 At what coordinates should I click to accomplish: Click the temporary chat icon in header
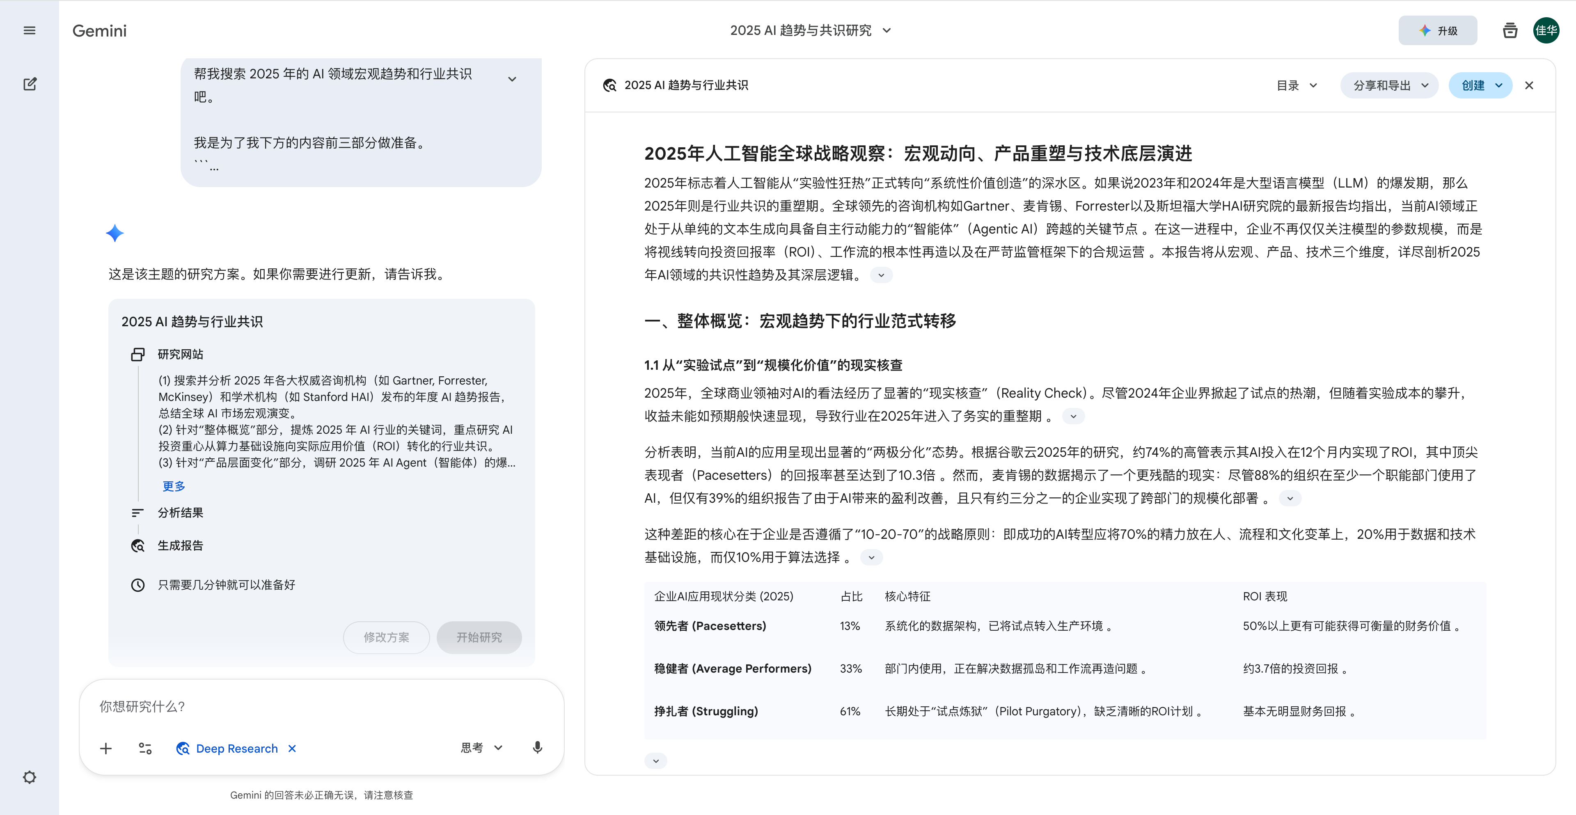point(1510,31)
